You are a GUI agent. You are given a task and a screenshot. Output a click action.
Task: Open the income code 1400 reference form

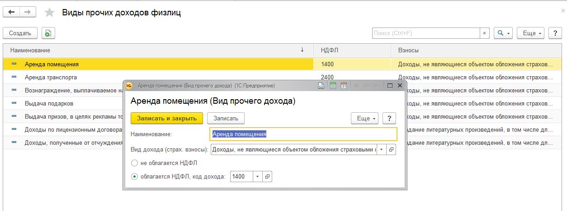268,177
